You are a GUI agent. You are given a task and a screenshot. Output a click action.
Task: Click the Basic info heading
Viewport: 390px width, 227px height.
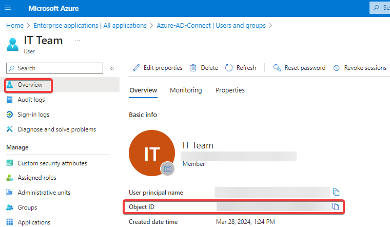point(143,115)
